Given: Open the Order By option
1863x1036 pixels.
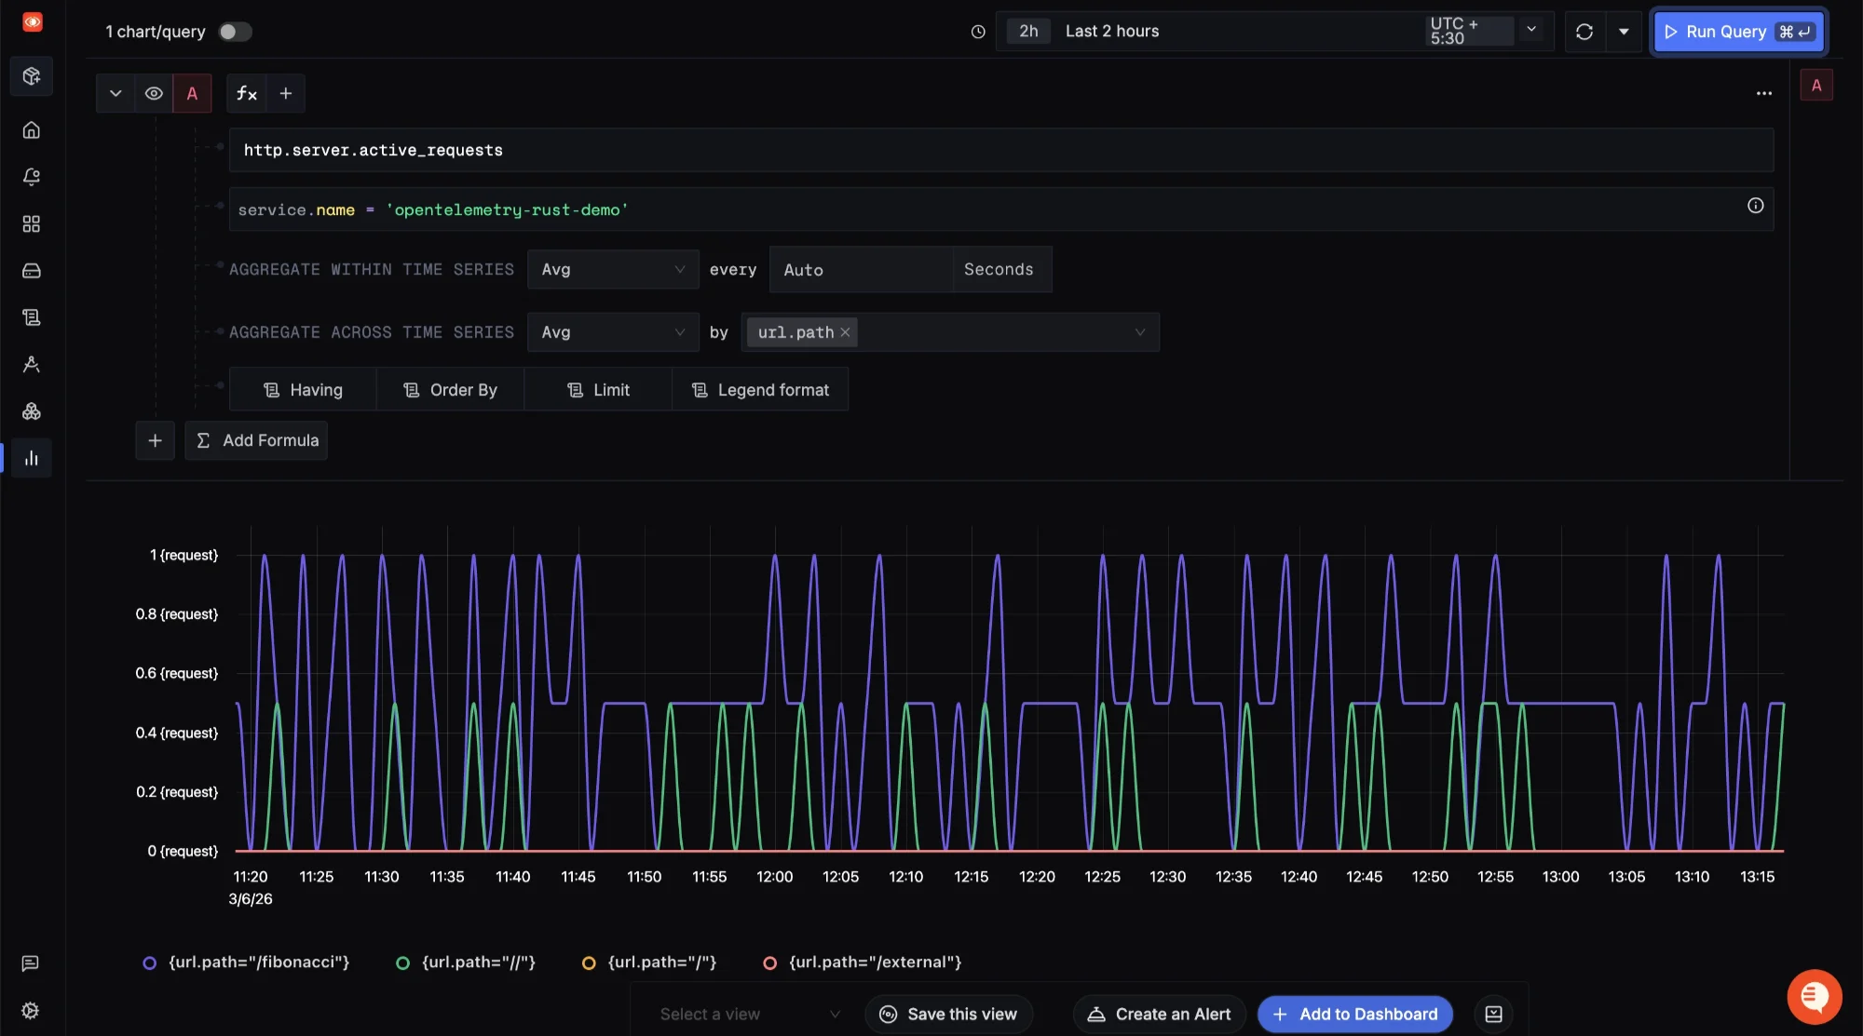Looking at the screenshot, I should point(450,389).
